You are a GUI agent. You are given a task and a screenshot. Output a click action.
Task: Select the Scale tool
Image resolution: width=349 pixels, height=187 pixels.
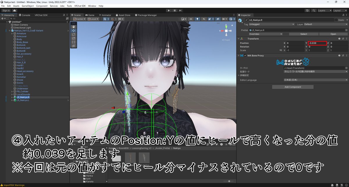74,38
